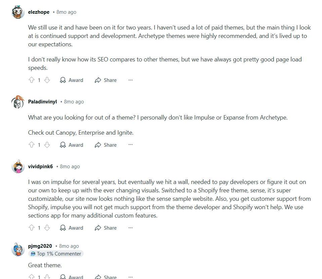Upvote elezhope's comment
The width and height of the screenshot is (322, 279).
point(31,80)
